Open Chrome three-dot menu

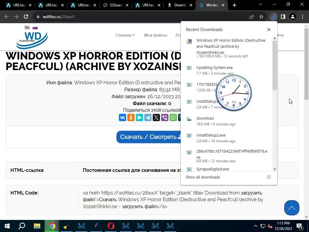coord(302,17)
